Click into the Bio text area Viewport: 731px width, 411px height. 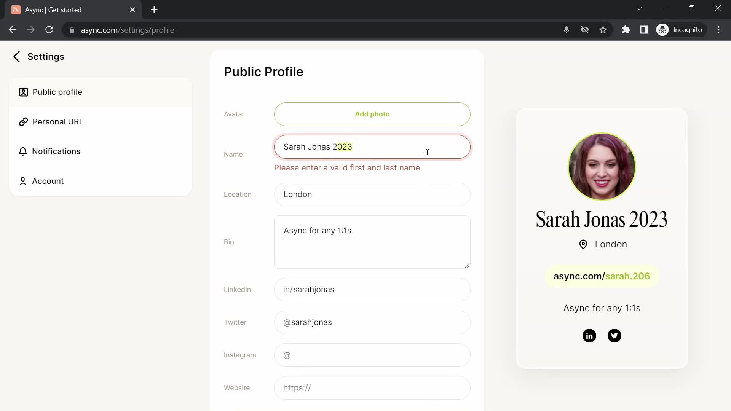(x=372, y=242)
